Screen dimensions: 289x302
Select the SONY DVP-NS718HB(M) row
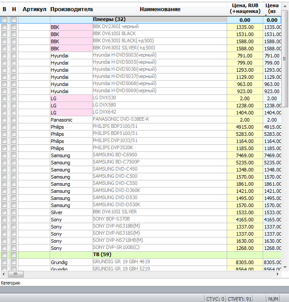[x=140, y=241]
